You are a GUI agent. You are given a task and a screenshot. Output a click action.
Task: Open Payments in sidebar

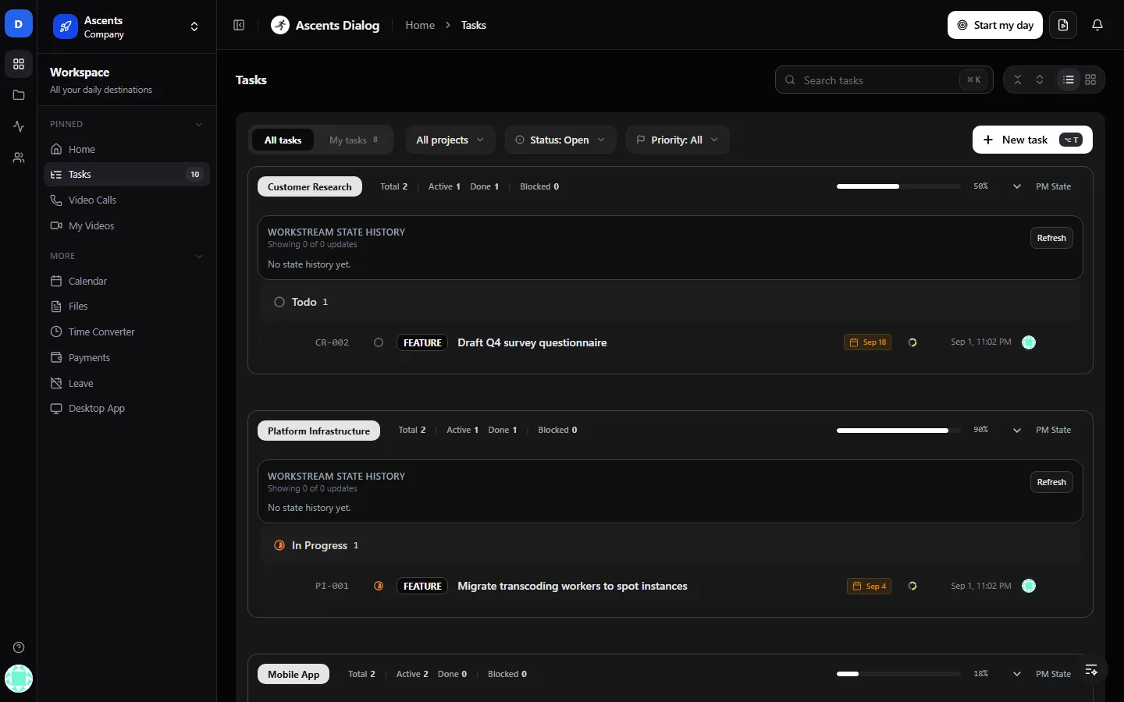126,358
